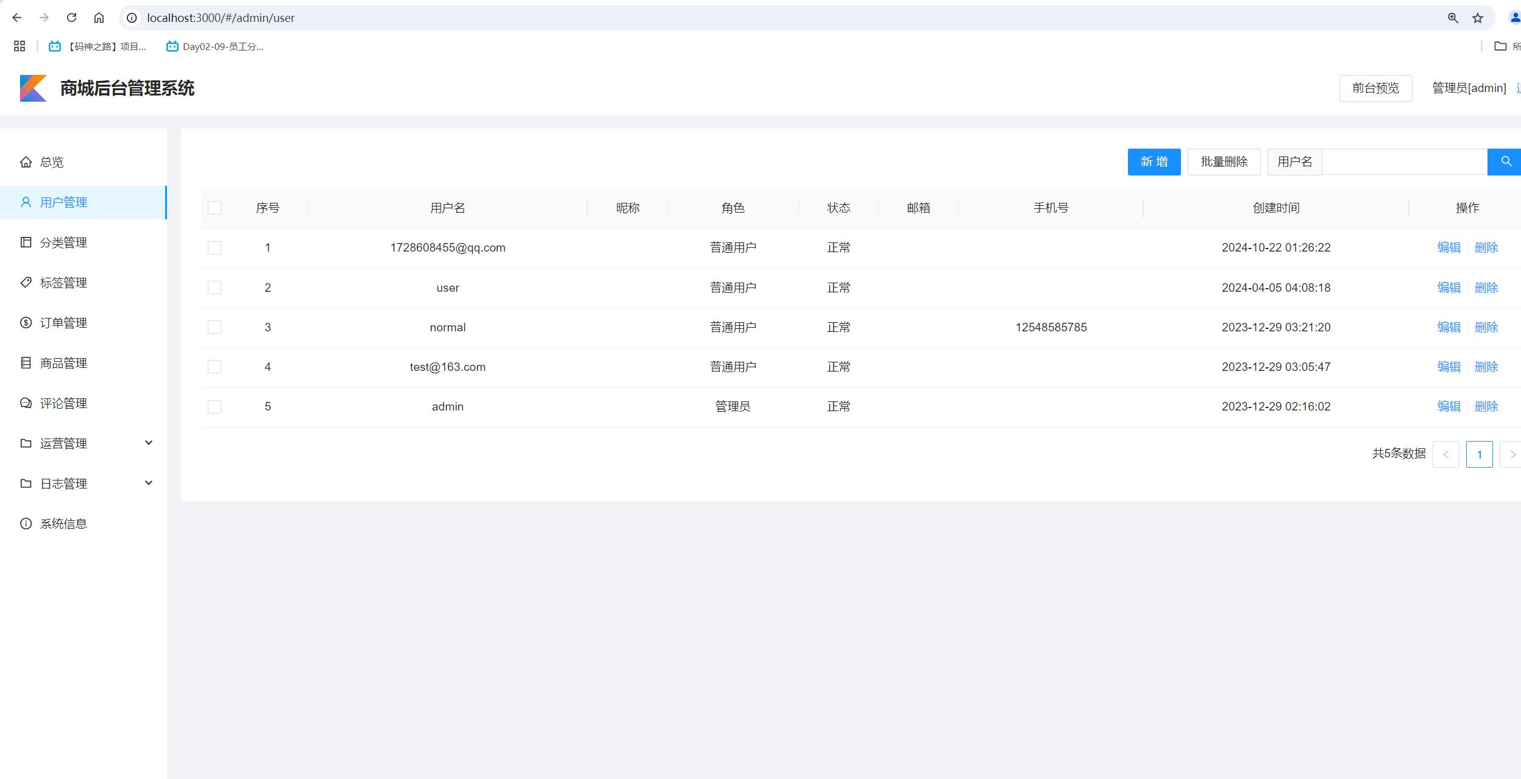Open 评论管理 via its comment icon

click(x=26, y=403)
